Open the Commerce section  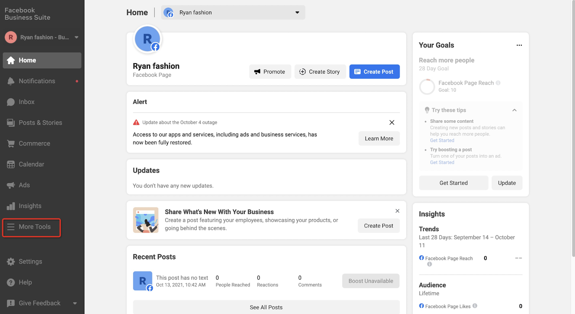(42, 144)
